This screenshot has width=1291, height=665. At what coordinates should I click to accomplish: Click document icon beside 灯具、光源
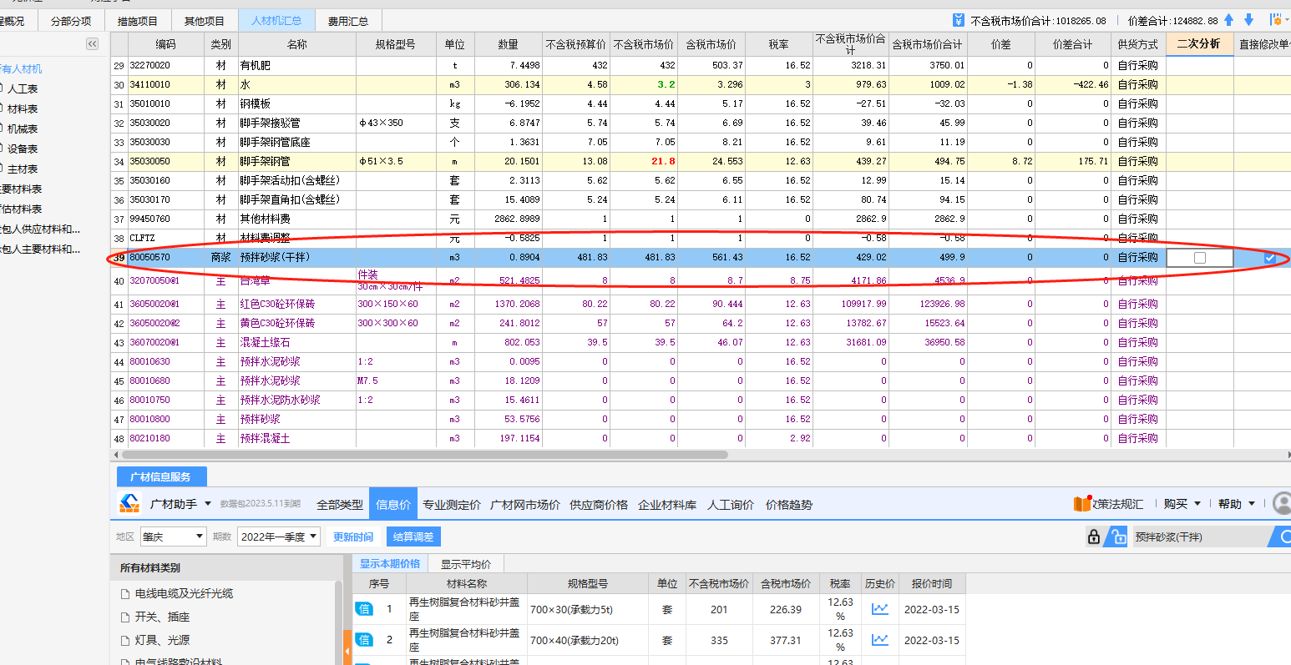coord(124,640)
